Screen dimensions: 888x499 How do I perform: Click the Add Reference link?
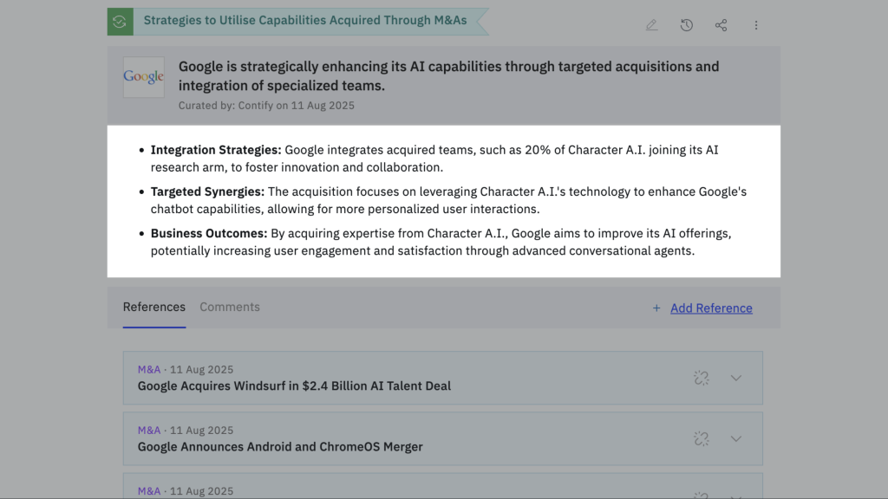(711, 308)
